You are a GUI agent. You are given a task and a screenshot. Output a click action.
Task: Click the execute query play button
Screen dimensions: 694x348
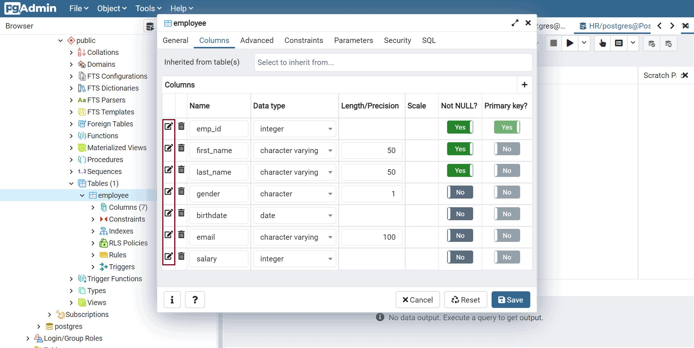[x=570, y=43]
